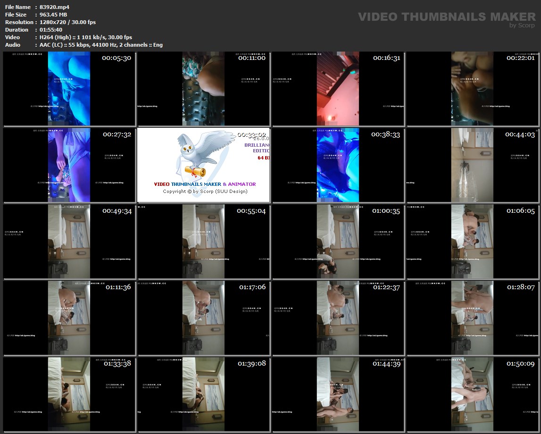Click the 01:00:35 timestamp frame

click(338, 242)
